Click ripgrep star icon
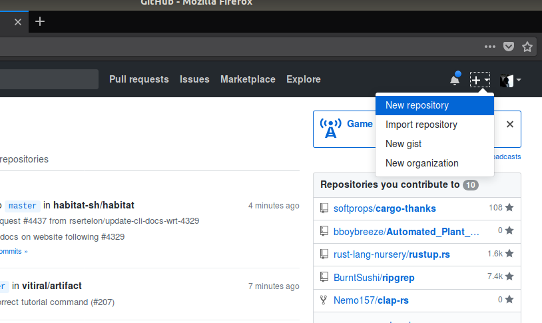Screen dimensions: 542x323 click(509, 276)
